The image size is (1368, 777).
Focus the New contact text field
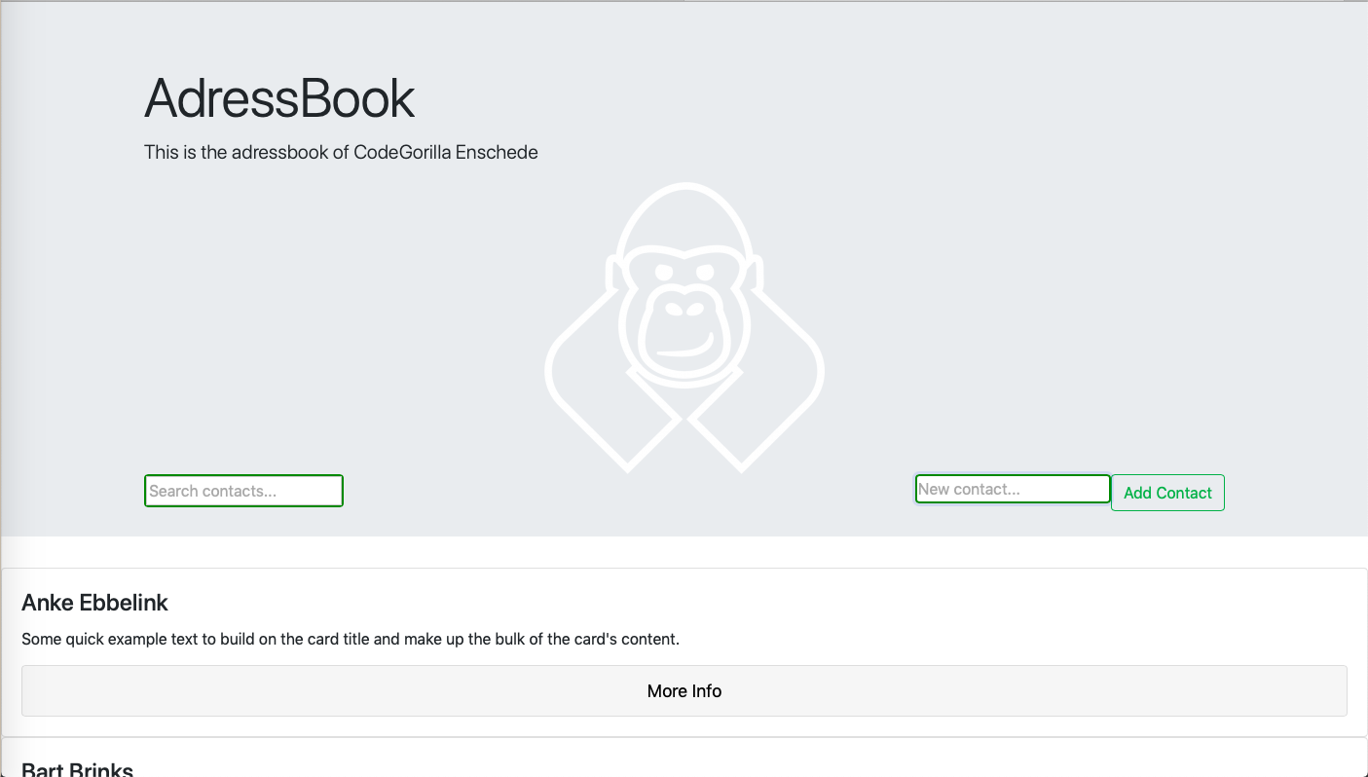[1013, 489]
